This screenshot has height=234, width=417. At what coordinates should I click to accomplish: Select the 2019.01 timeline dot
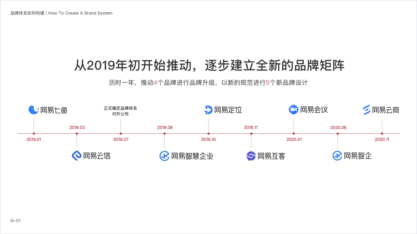(x=34, y=134)
